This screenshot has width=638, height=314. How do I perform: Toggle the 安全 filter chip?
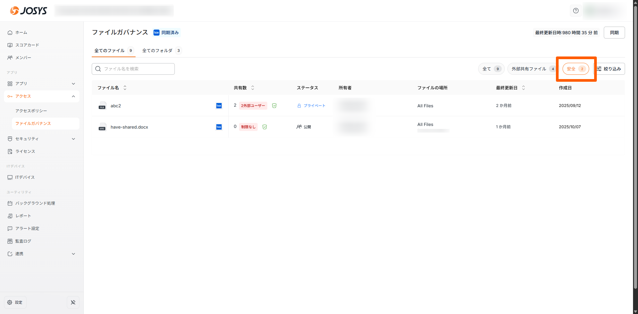tap(576, 69)
